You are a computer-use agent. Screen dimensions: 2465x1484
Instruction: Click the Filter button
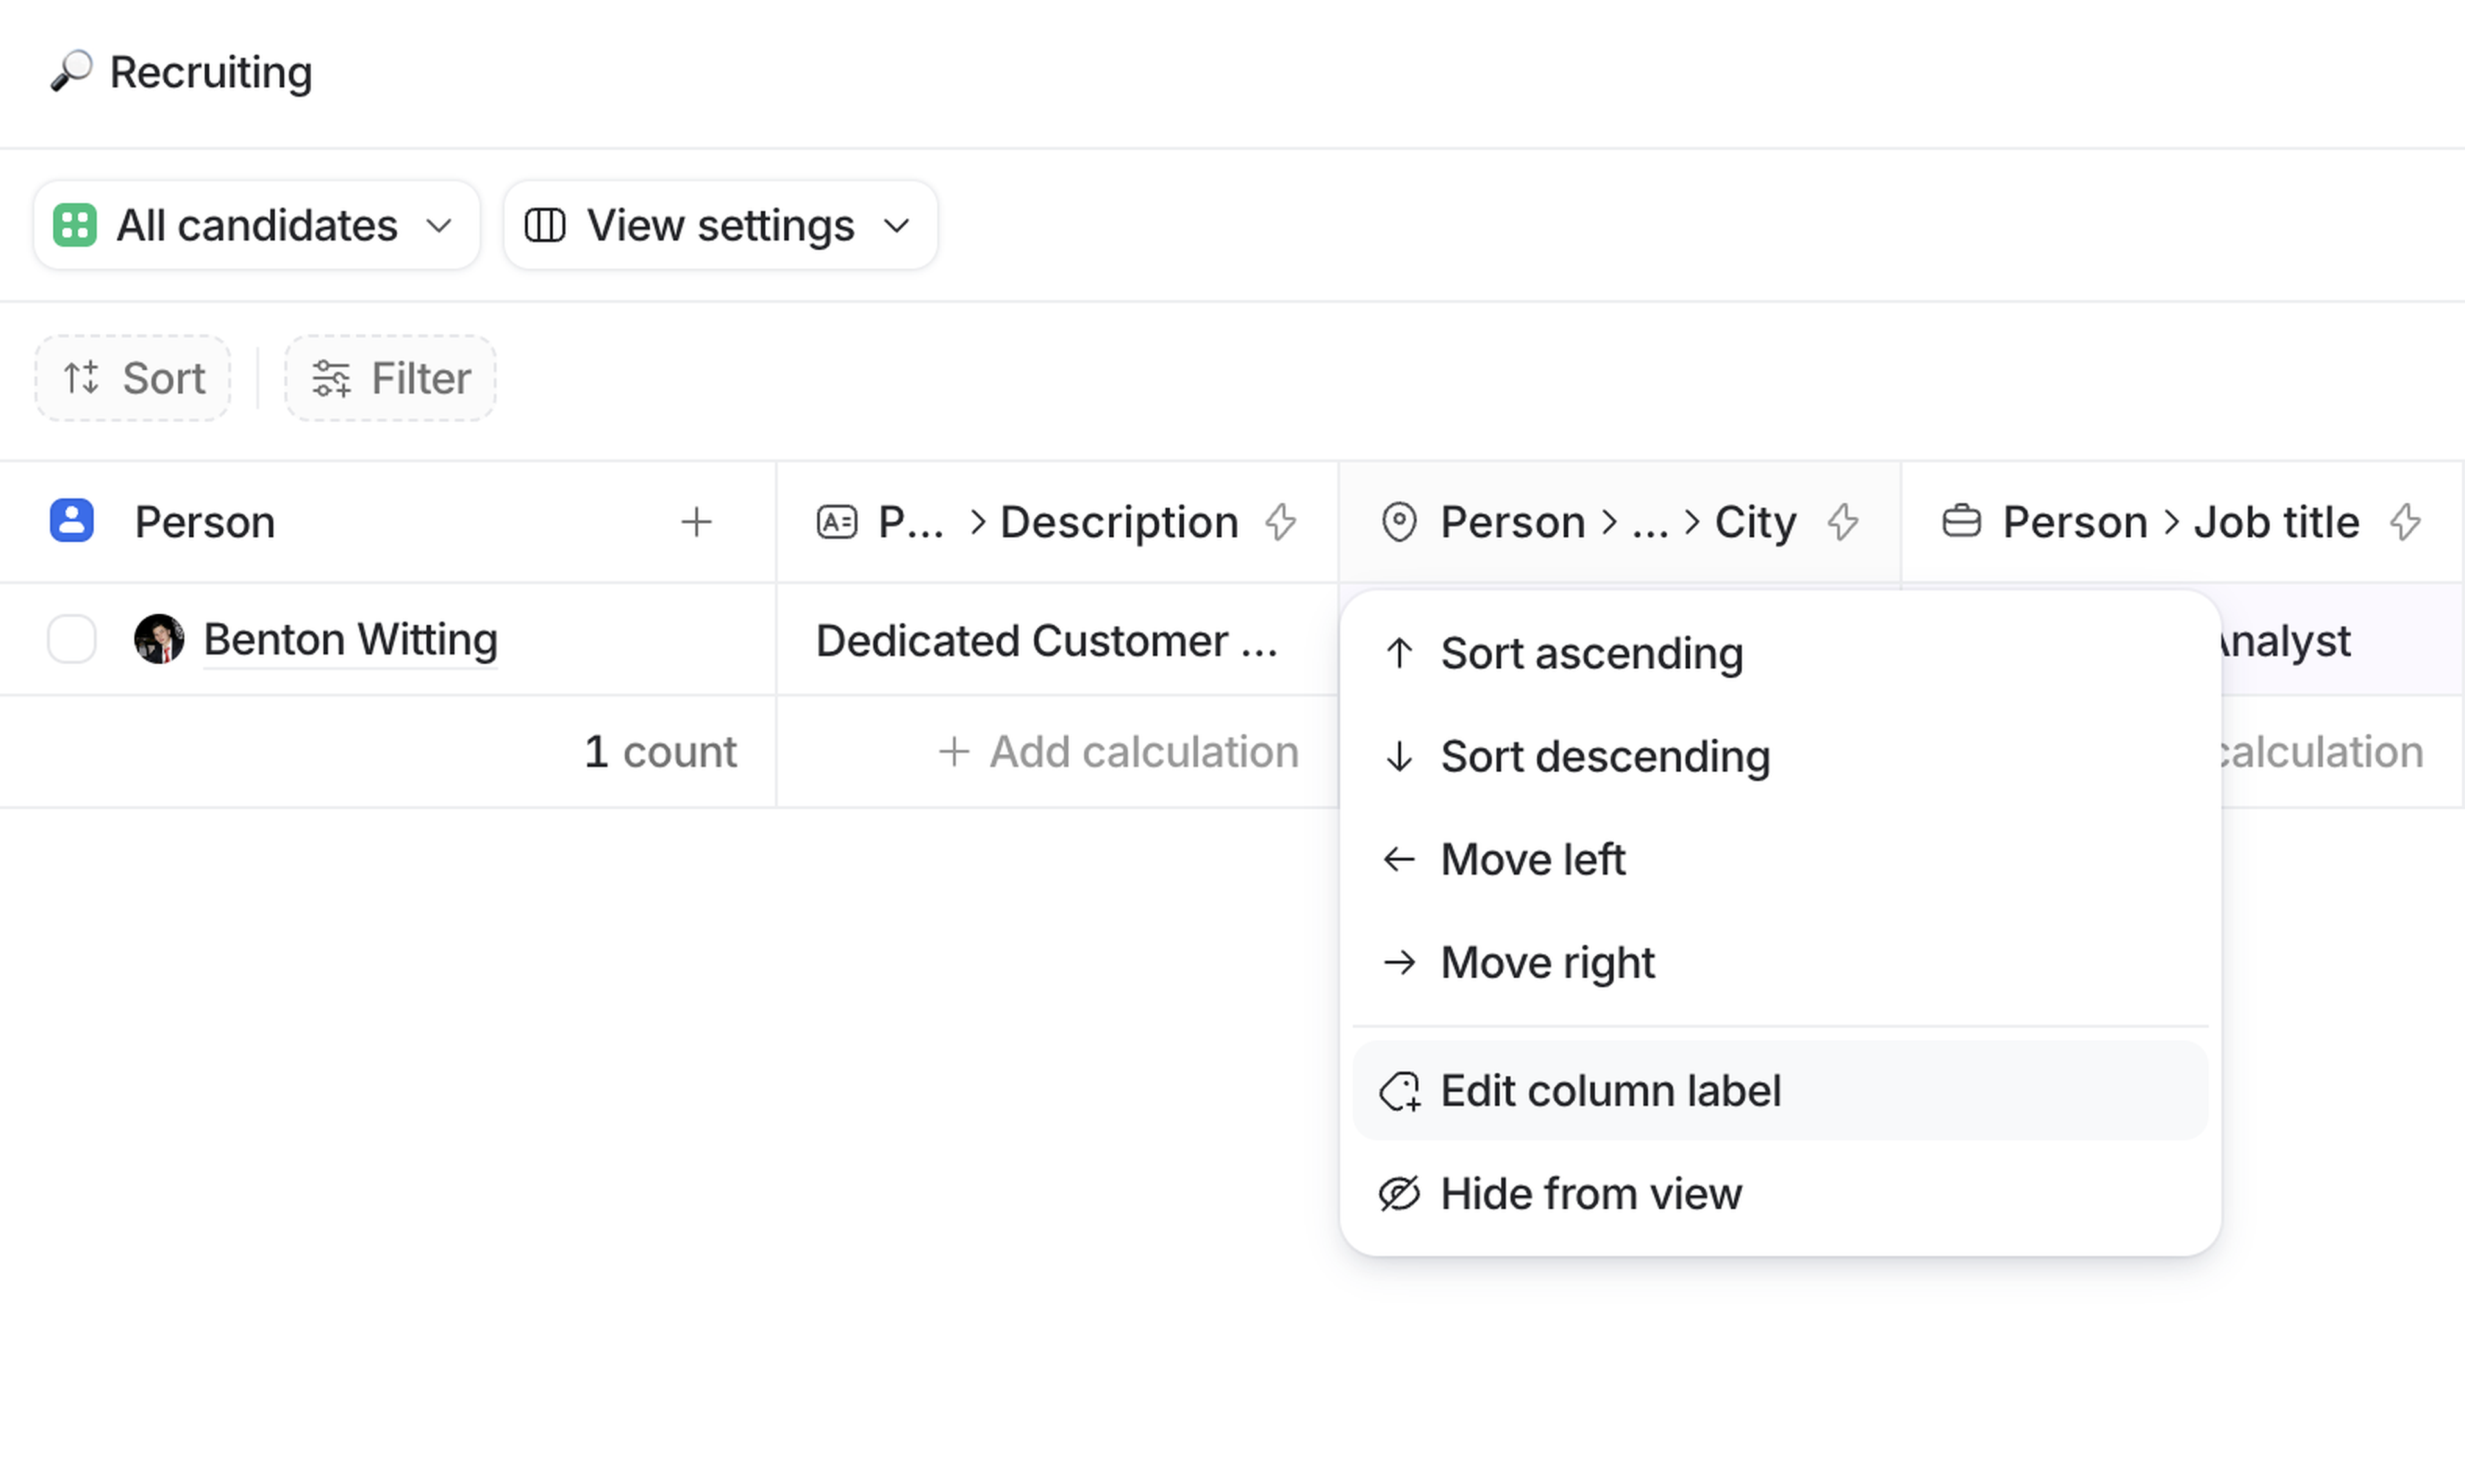(390, 379)
